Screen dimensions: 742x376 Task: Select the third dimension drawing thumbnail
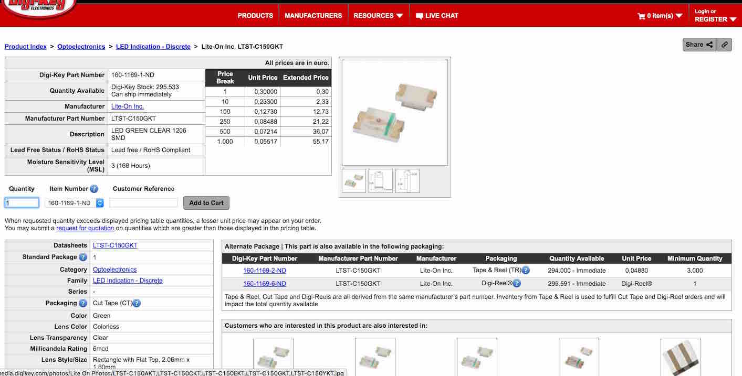pyautogui.click(x=407, y=180)
